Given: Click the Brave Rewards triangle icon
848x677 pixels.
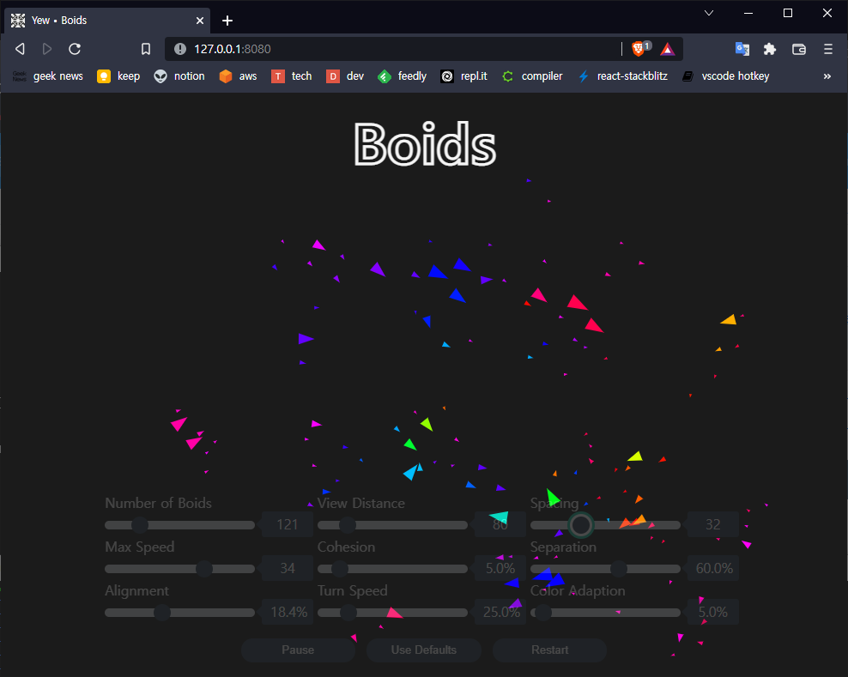Looking at the screenshot, I should pyautogui.click(x=667, y=49).
